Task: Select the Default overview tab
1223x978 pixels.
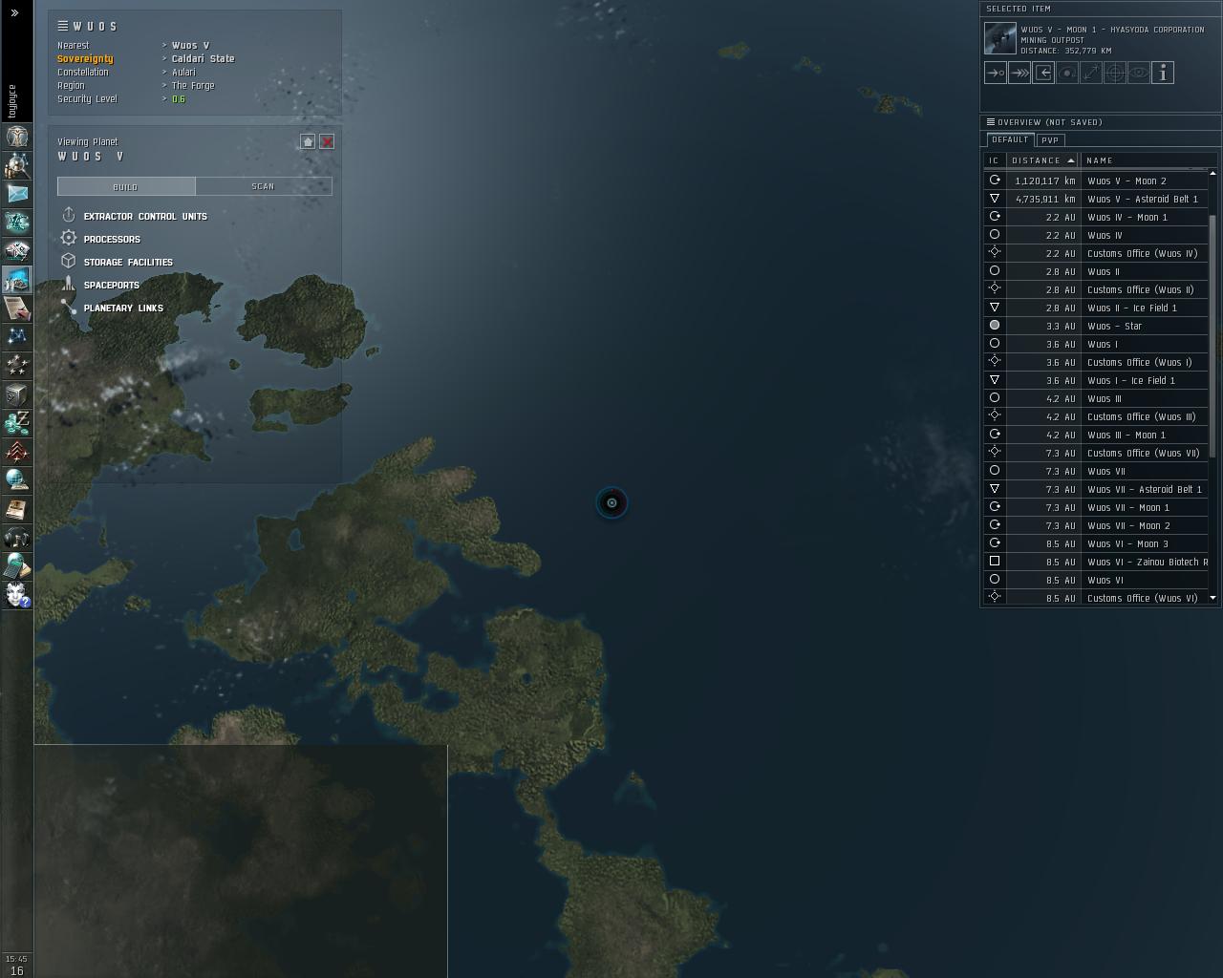Action: [1010, 139]
